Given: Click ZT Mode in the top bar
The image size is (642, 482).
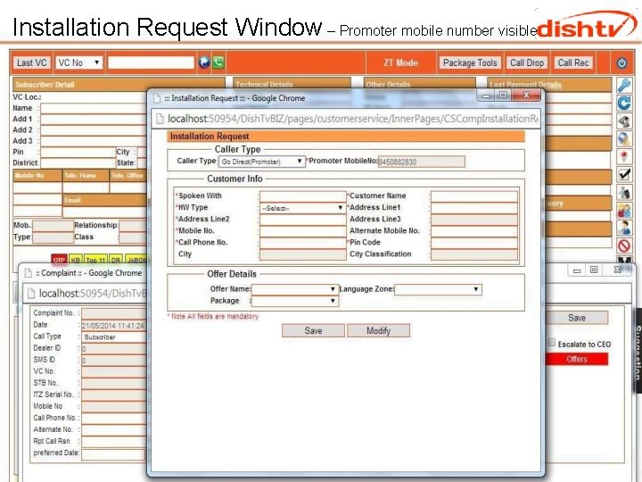Looking at the screenshot, I should point(401,62).
